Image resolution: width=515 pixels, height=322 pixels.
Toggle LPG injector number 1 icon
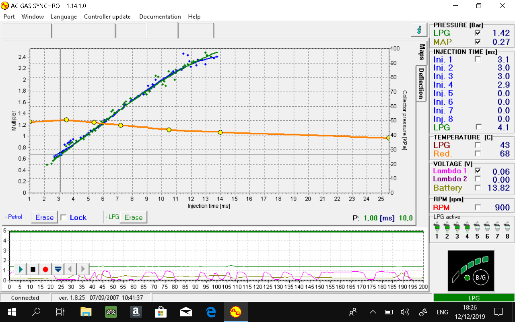437,228
